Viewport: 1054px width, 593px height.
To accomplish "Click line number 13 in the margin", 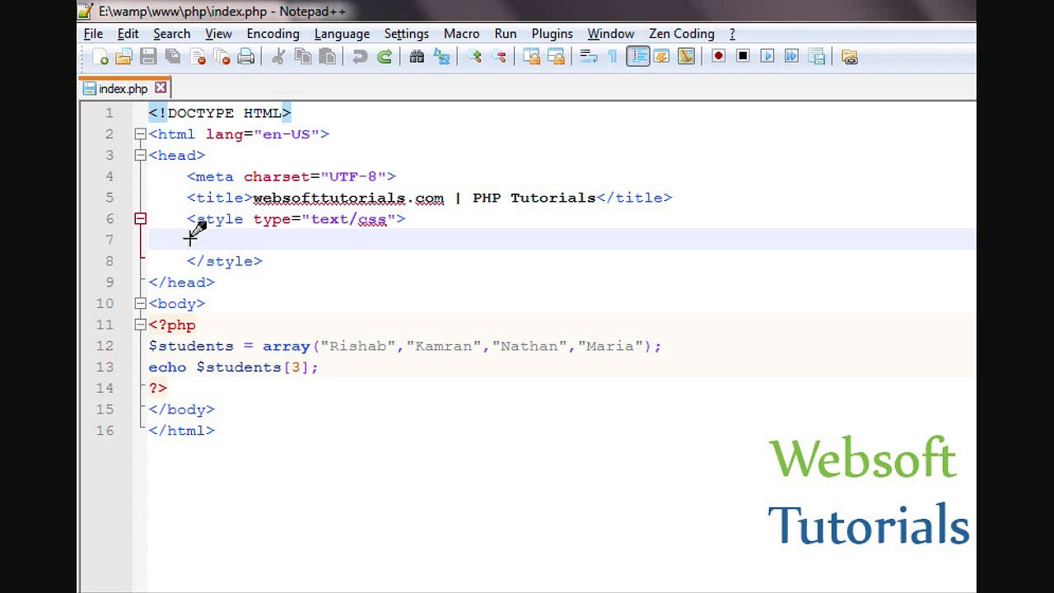I will tap(105, 367).
